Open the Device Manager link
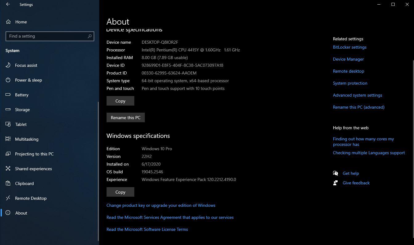This screenshot has width=414, height=245. [348, 59]
